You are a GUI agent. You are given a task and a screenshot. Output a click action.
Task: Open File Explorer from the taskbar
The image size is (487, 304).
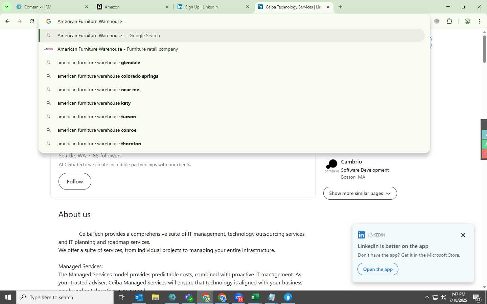point(155,297)
